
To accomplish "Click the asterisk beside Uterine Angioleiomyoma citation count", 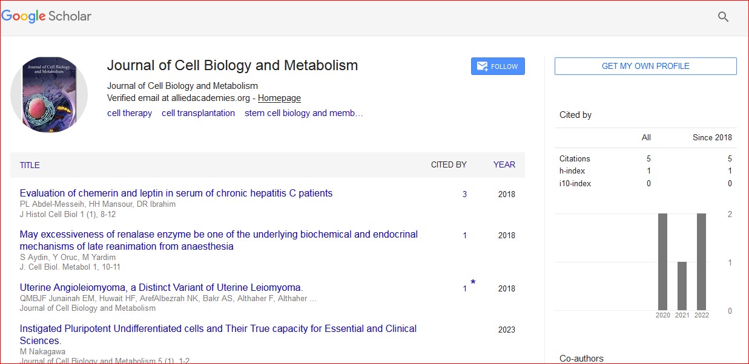I will pyautogui.click(x=473, y=283).
